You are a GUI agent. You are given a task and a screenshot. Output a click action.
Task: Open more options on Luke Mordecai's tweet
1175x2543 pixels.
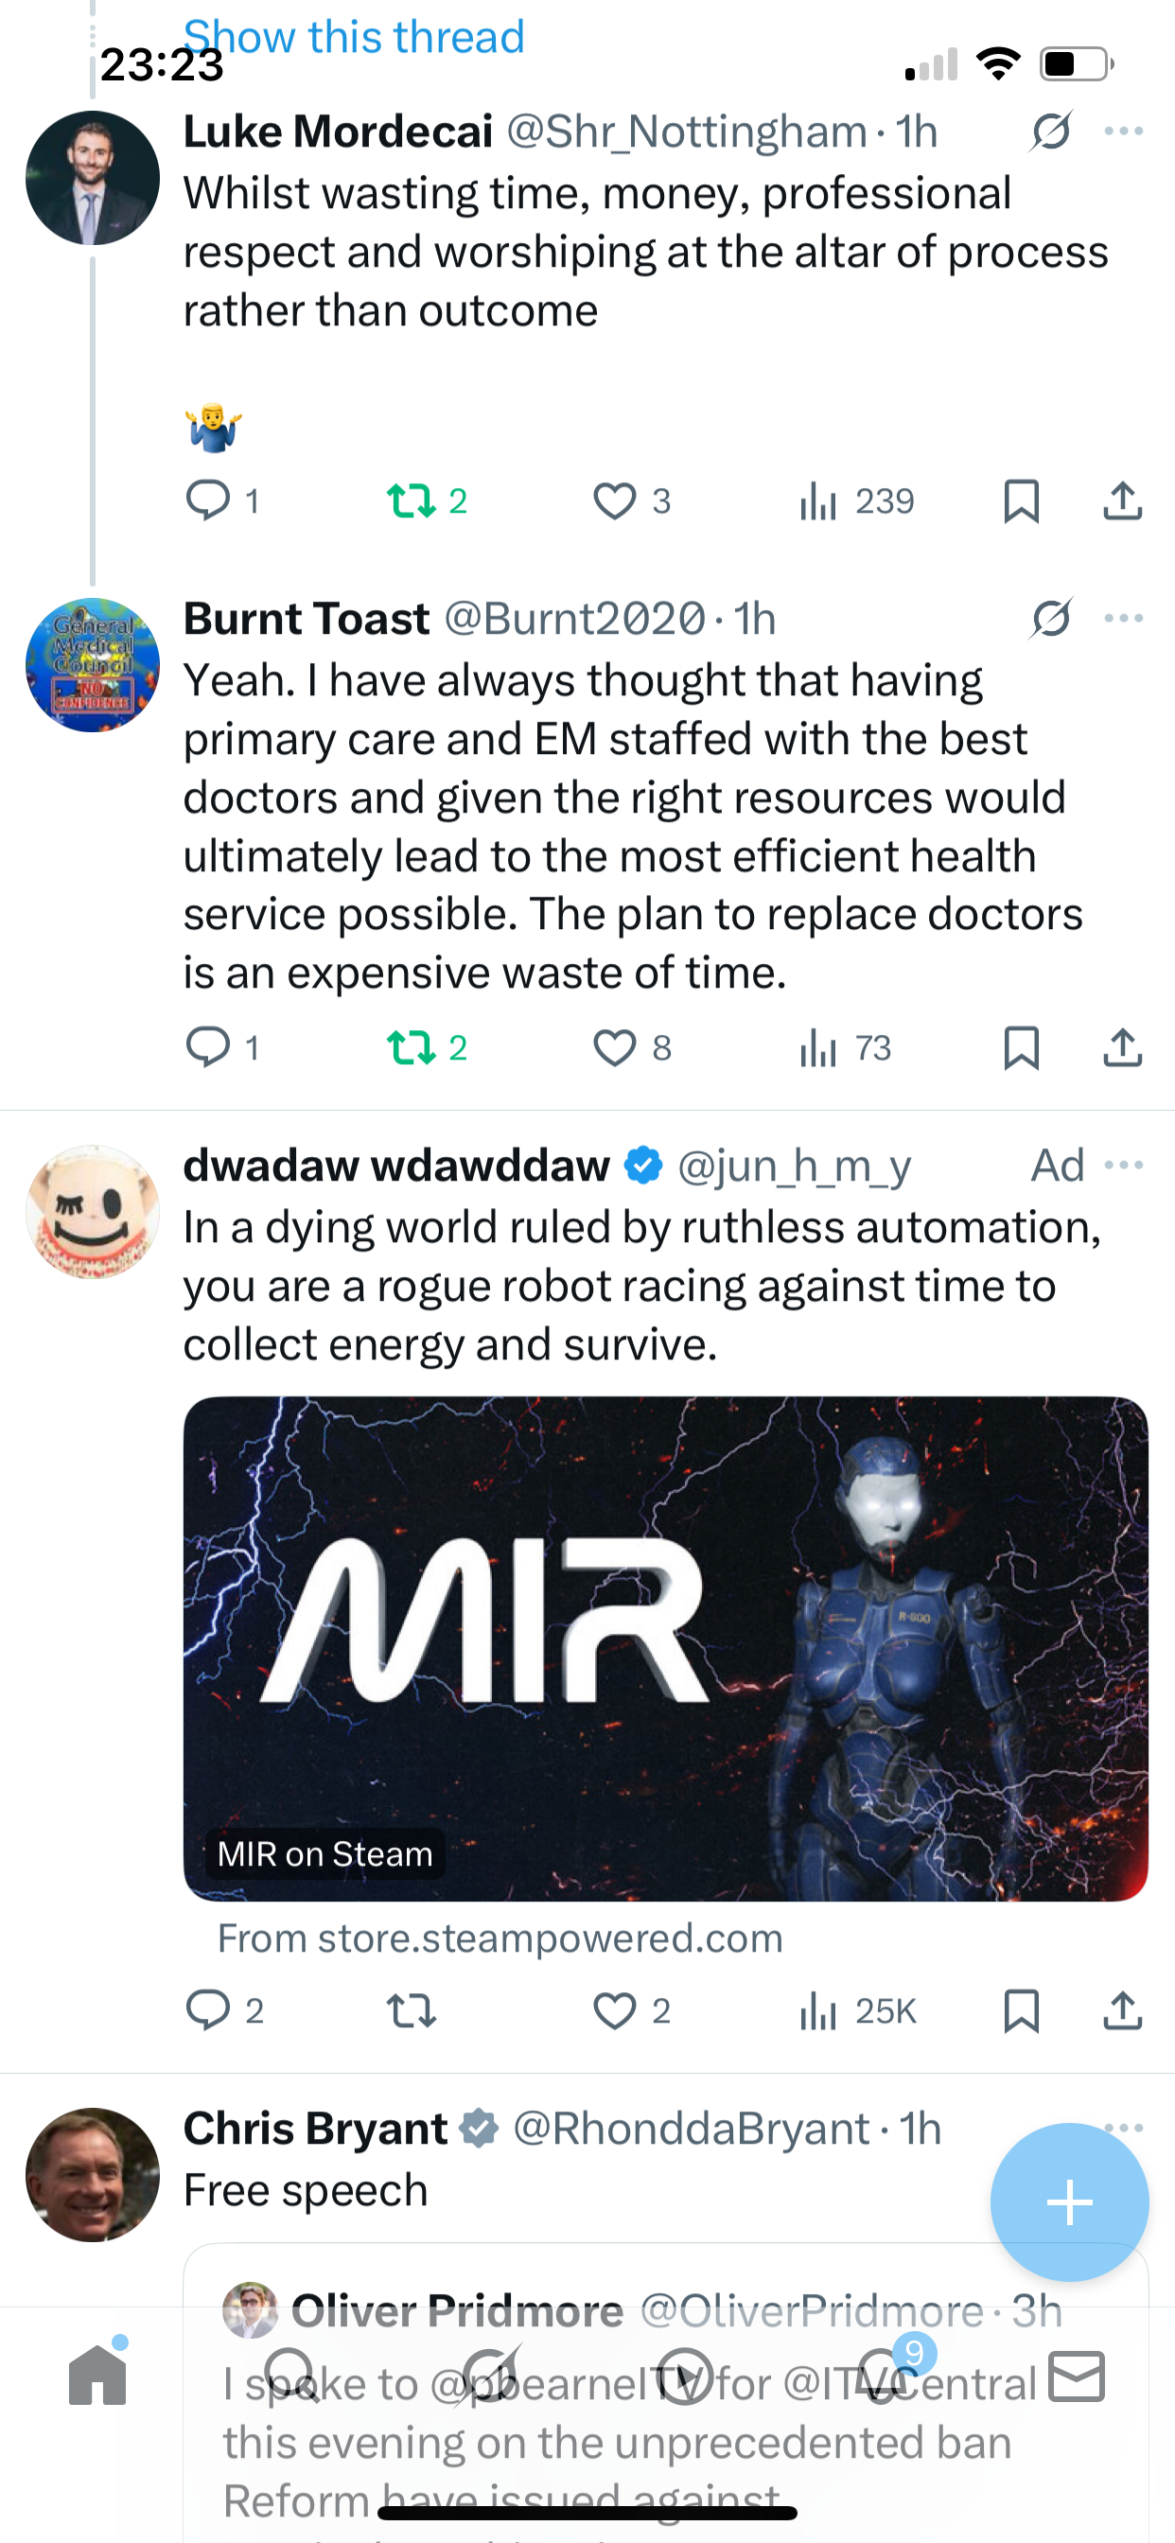[1124, 132]
